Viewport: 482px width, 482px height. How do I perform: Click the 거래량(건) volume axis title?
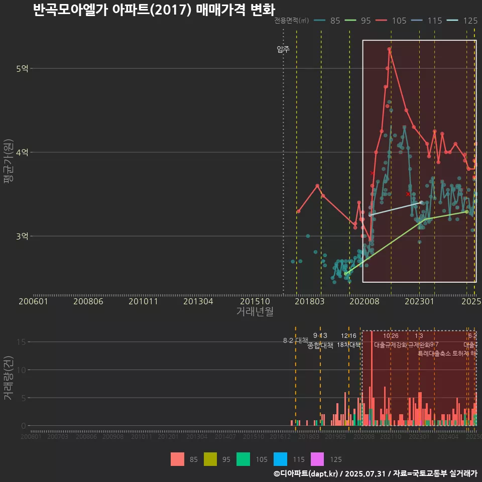[x=9, y=378]
